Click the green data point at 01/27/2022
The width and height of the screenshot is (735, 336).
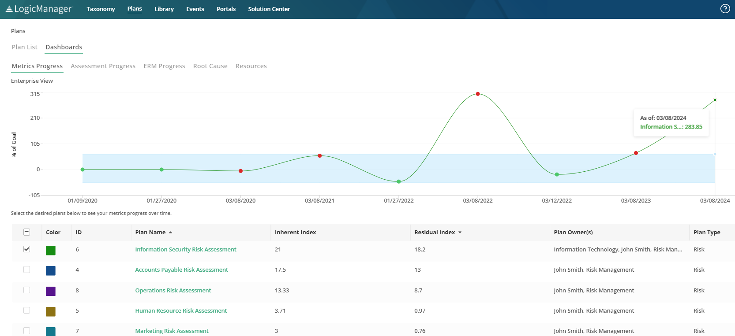399,181
